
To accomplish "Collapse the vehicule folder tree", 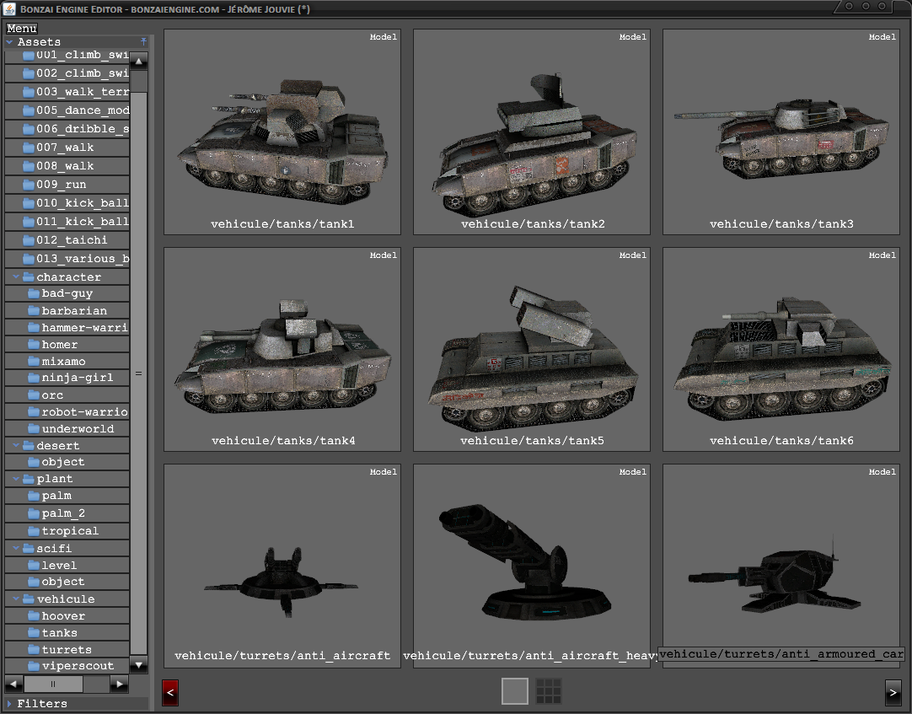I will (x=17, y=599).
